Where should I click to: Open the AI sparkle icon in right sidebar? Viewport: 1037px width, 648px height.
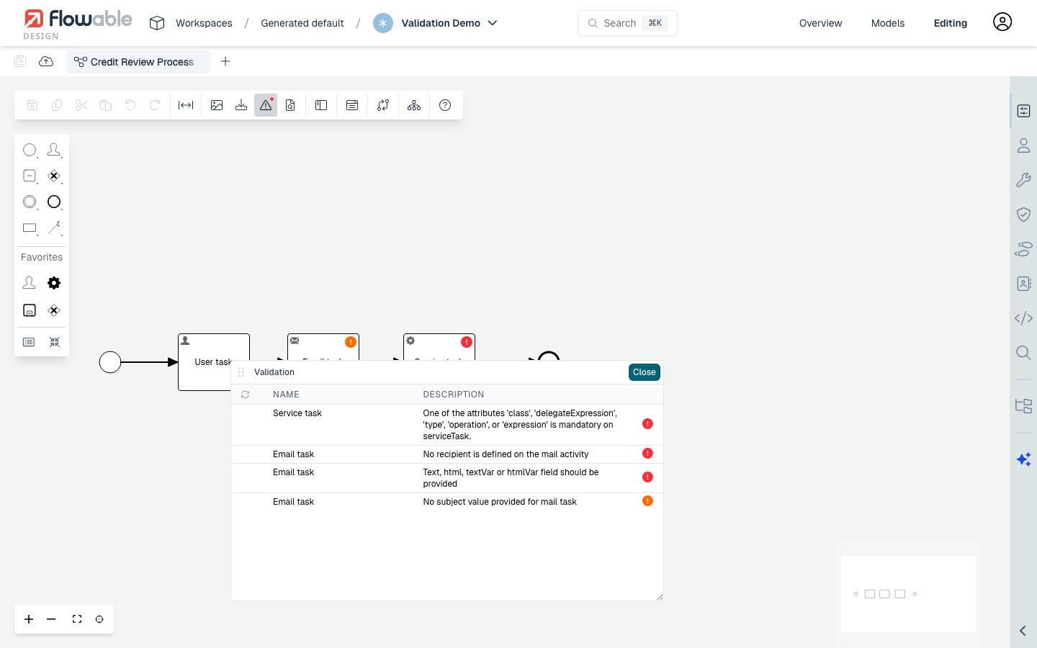tap(1023, 459)
